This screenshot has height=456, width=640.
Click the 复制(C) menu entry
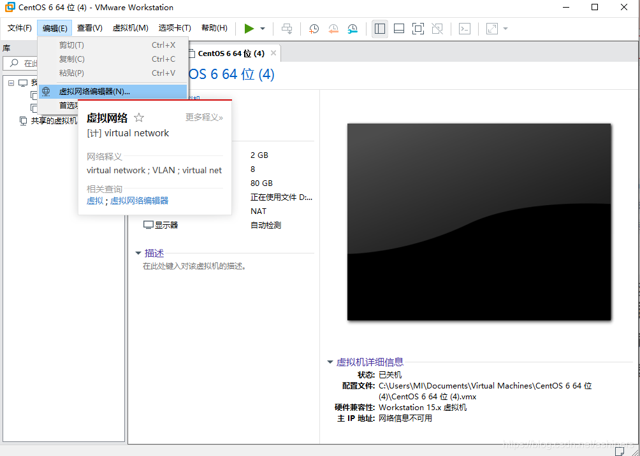(113, 59)
